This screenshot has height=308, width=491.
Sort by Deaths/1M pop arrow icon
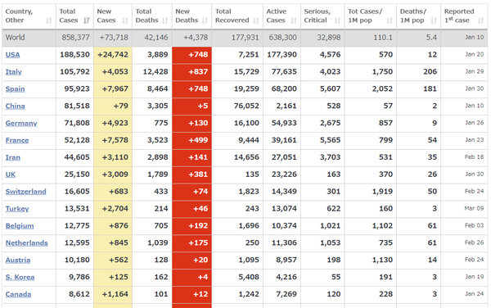click(434, 20)
